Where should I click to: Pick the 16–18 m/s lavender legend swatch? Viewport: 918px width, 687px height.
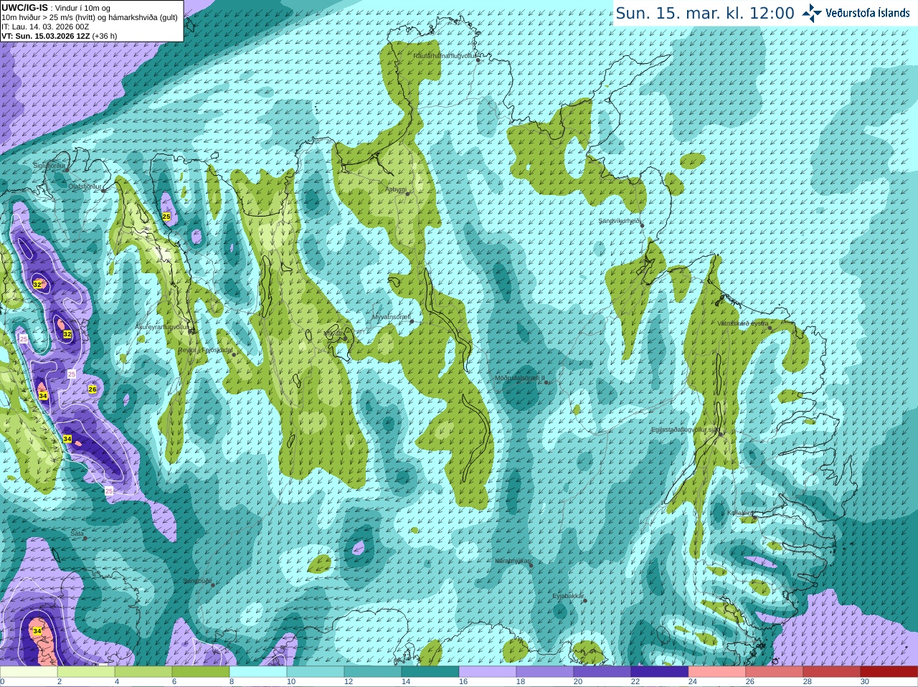pyautogui.click(x=488, y=672)
